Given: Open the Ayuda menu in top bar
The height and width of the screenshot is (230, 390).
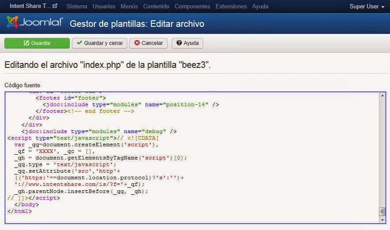Looking at the screenshot, I should [x=260, y=6].
